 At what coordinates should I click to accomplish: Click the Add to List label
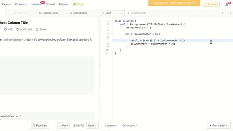(x=26, y=29)
